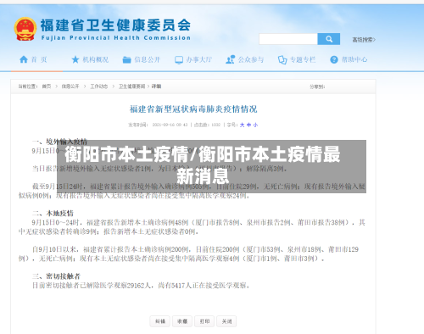Focus the site search input field
The height and width of the screenshot is (334, 424).
288,39
